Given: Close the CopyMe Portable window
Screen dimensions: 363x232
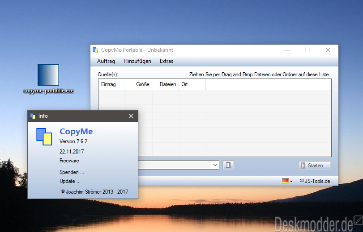Looking at the screenshot, I should (x=328, y=50).
